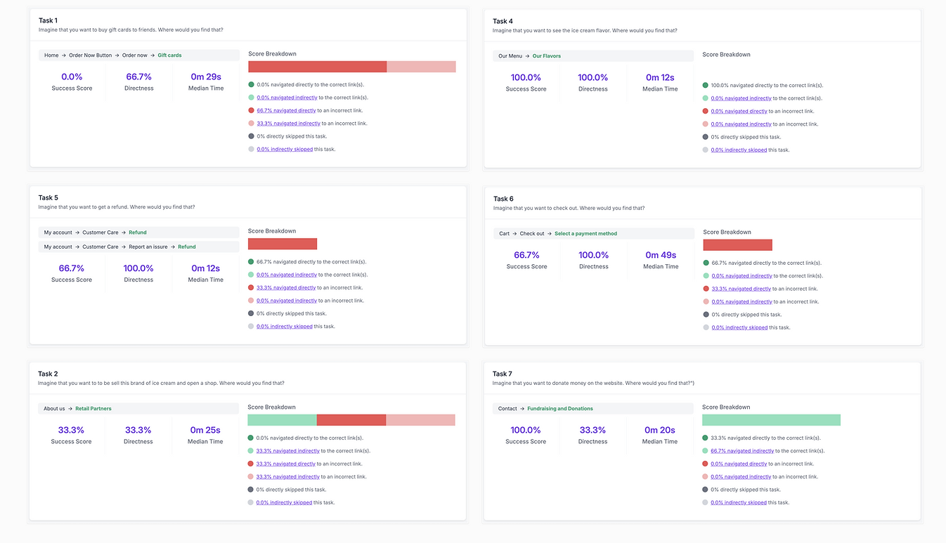Open Task 2's '33.3% navigated indirectly' to incorrect link

pyautogui.click(x=287, y=477)
